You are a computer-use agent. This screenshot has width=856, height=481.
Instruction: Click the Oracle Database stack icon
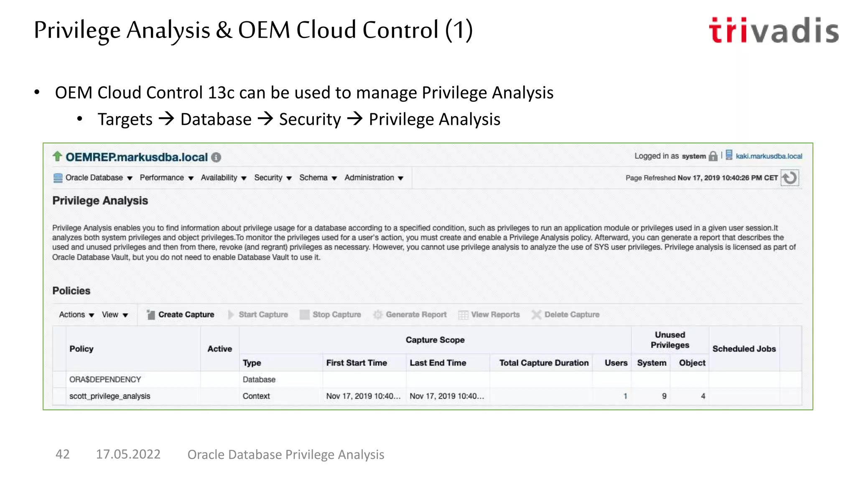(58, 178)
